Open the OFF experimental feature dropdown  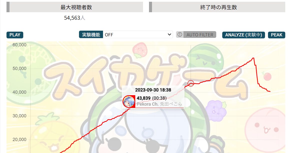click(138, 35)
